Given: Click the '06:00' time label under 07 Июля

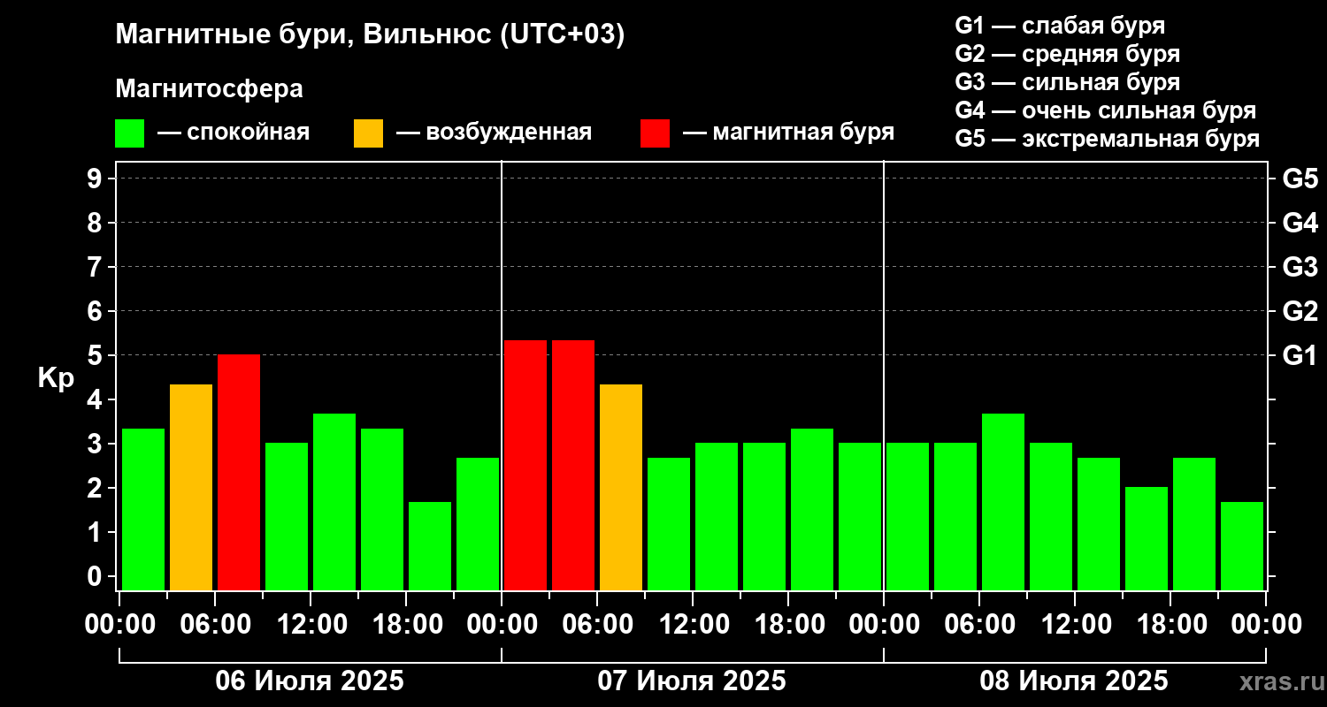Looking at the screenshot, I should tap(600, 625).
